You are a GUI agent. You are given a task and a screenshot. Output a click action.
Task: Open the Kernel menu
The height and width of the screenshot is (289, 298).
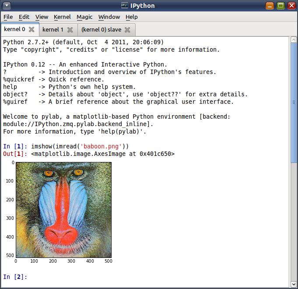(x=62, y=17)
